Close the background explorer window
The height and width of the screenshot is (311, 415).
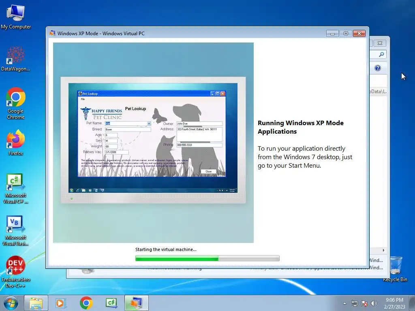[380, 43]
